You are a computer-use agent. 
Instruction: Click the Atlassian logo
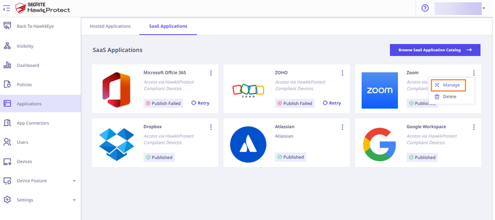click(x=248, y=144)
